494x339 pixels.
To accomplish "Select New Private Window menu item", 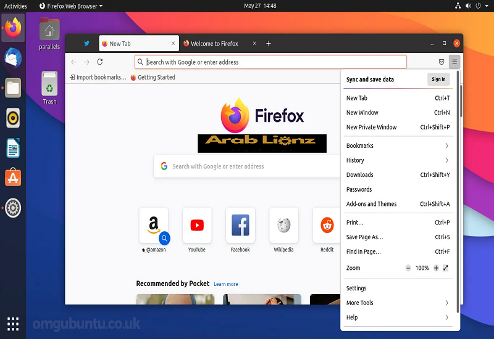I will click(398, 127).
